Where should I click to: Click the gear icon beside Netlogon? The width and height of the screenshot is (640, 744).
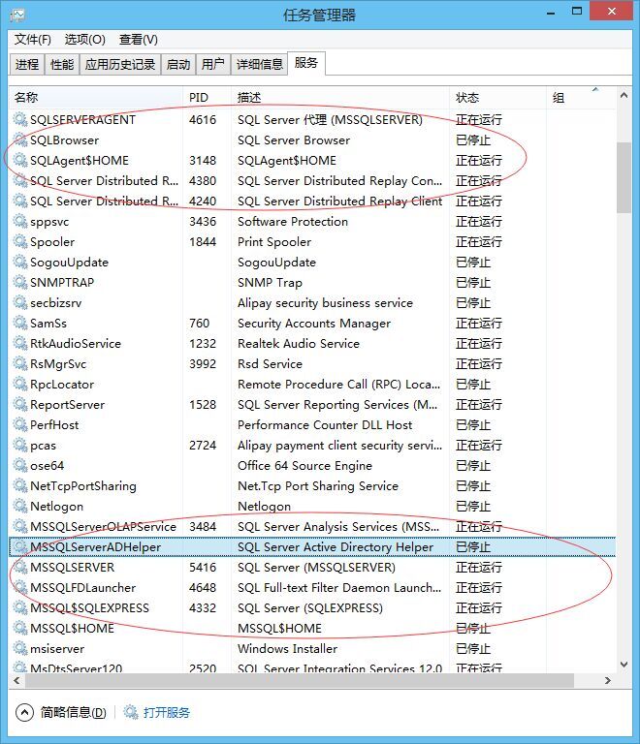click(20, 507)
